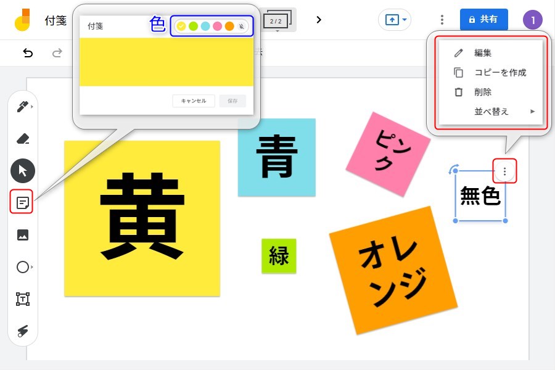Click the pencil icon beside 編集
The height and width of the screenshot is (370, 555).
click(x=458, y=53)
